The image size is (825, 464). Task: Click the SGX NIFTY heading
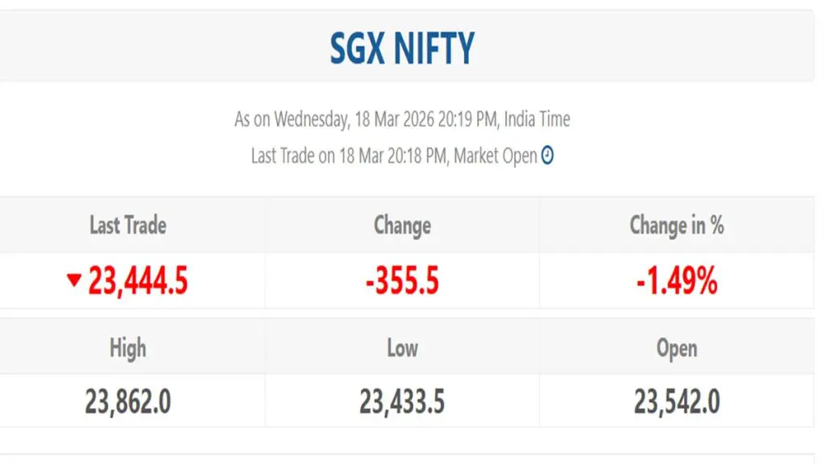[402, 49]
